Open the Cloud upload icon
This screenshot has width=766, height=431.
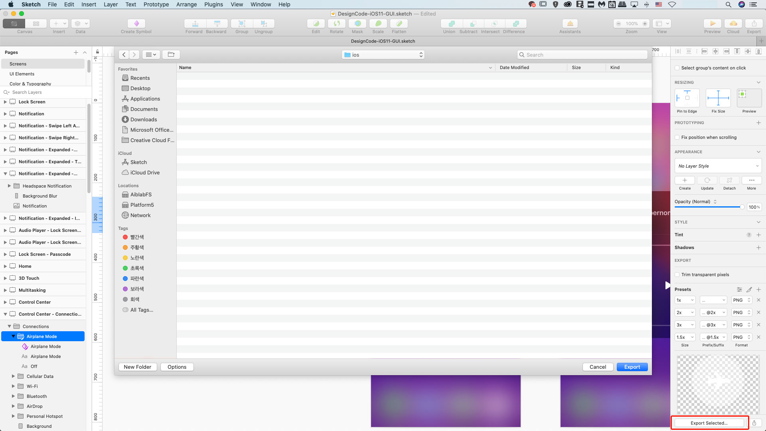733,24
